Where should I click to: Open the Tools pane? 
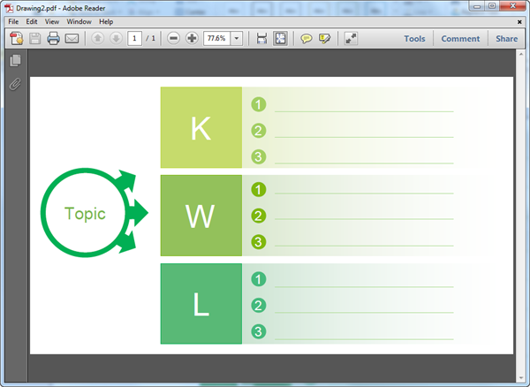pos(414,39)
